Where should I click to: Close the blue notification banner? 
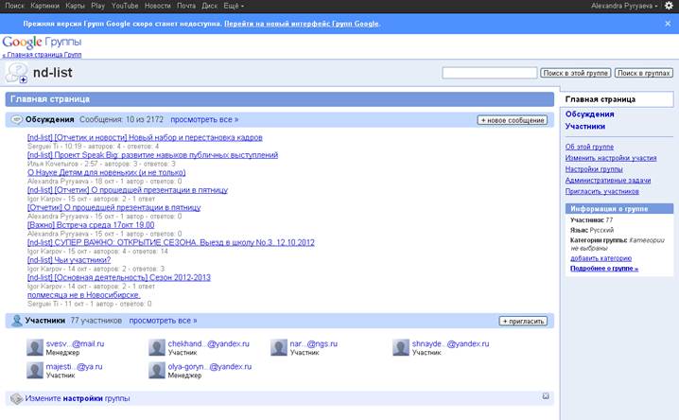click(x=668, y=24)
